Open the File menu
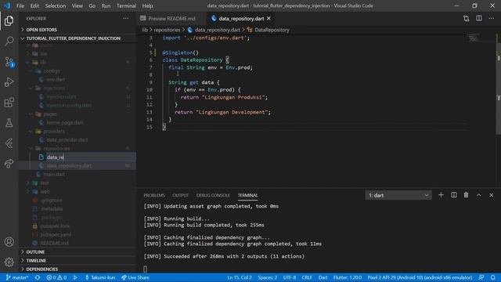501x282 pixels. pyautogui.click(x=20, y=5)
